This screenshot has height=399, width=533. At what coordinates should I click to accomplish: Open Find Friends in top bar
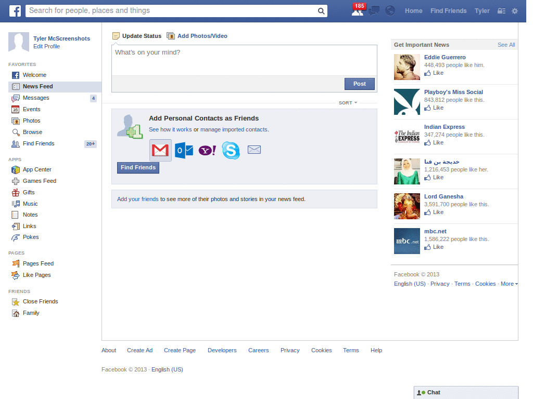[448, 11]
